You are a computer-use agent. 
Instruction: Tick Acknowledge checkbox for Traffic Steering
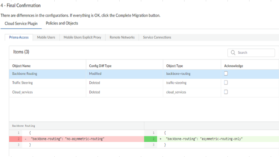coord(226,82)
